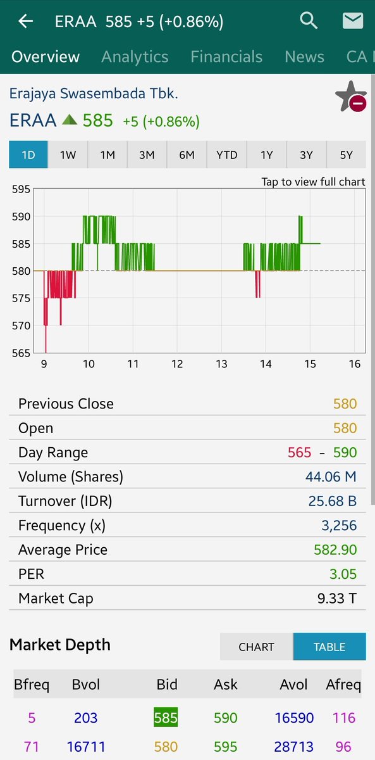
Task: Tap the Avol value 28713
Action: (294, 747)
